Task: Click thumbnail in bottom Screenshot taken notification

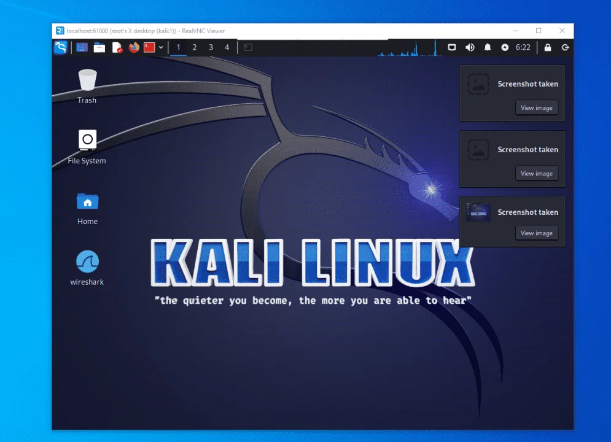Action: pos(478,212)
